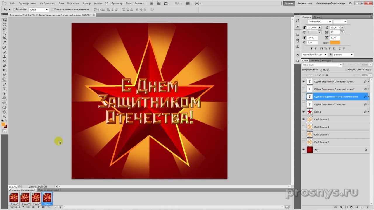Viewport: 374px width, 210px height.
Task: Switch to the 'Каналы' tab
Action: pyautogui.click(x=315, y=60)
